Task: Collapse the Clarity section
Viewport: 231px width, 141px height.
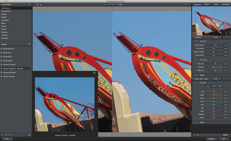Action: [x=194, y=38]
